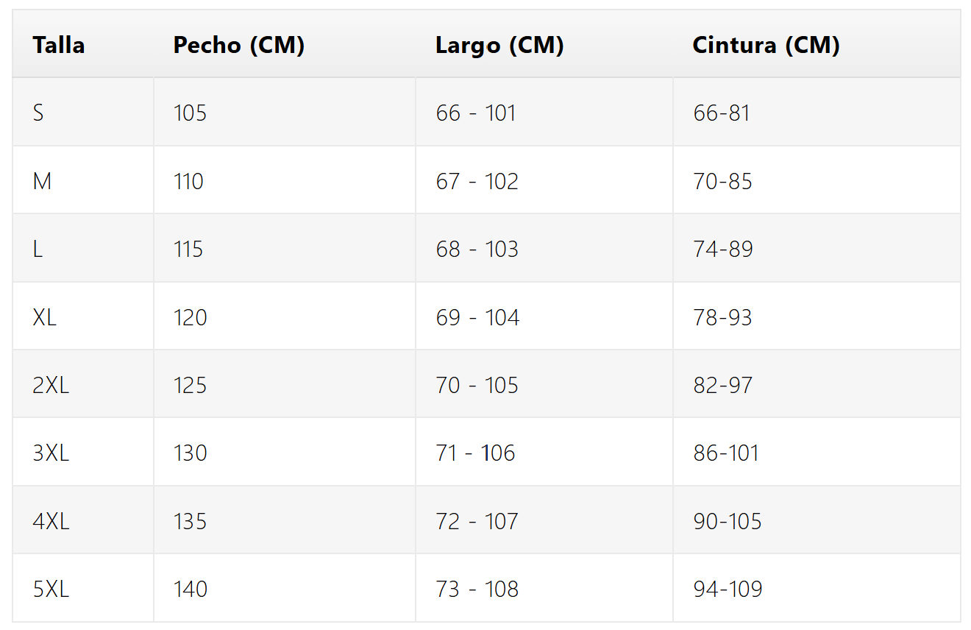Select waist range 94-109
Screen dimensions: 971x630
coord(728,589)
